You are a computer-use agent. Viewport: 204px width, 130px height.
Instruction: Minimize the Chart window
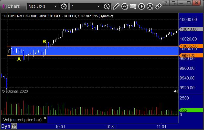click(181, 3)
